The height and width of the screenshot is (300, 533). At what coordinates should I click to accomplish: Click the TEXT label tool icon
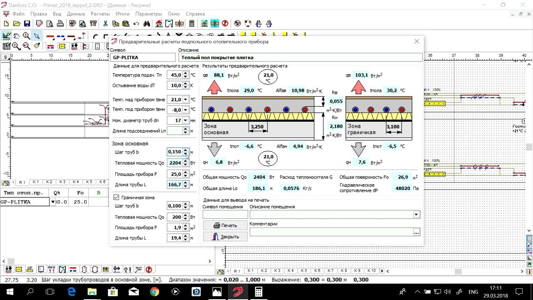point(138,269)
